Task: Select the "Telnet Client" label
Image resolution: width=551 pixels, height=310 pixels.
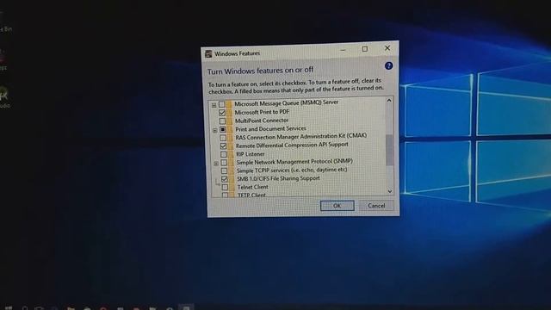Action: coord(252,187)
